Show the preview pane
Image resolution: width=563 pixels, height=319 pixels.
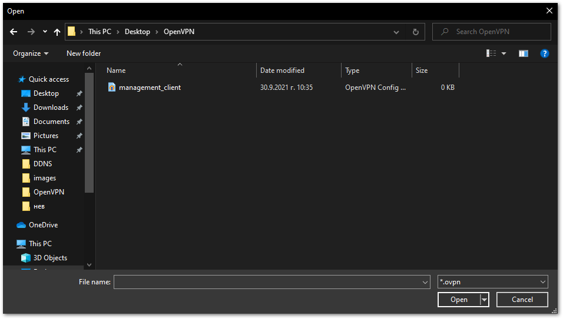click(x=524, y=53)
